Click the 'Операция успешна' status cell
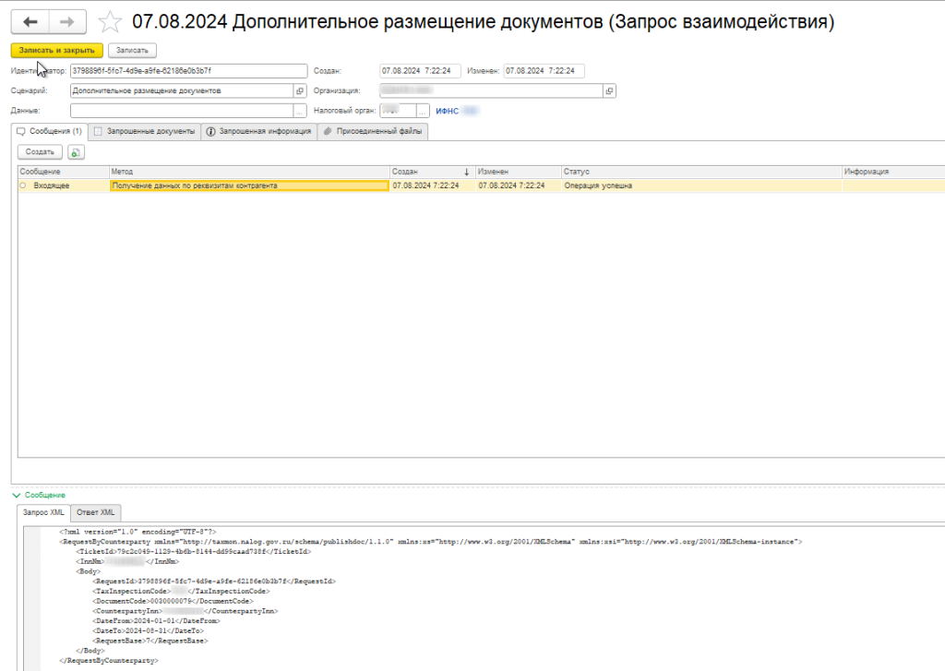945x671 pixels. 701,186
